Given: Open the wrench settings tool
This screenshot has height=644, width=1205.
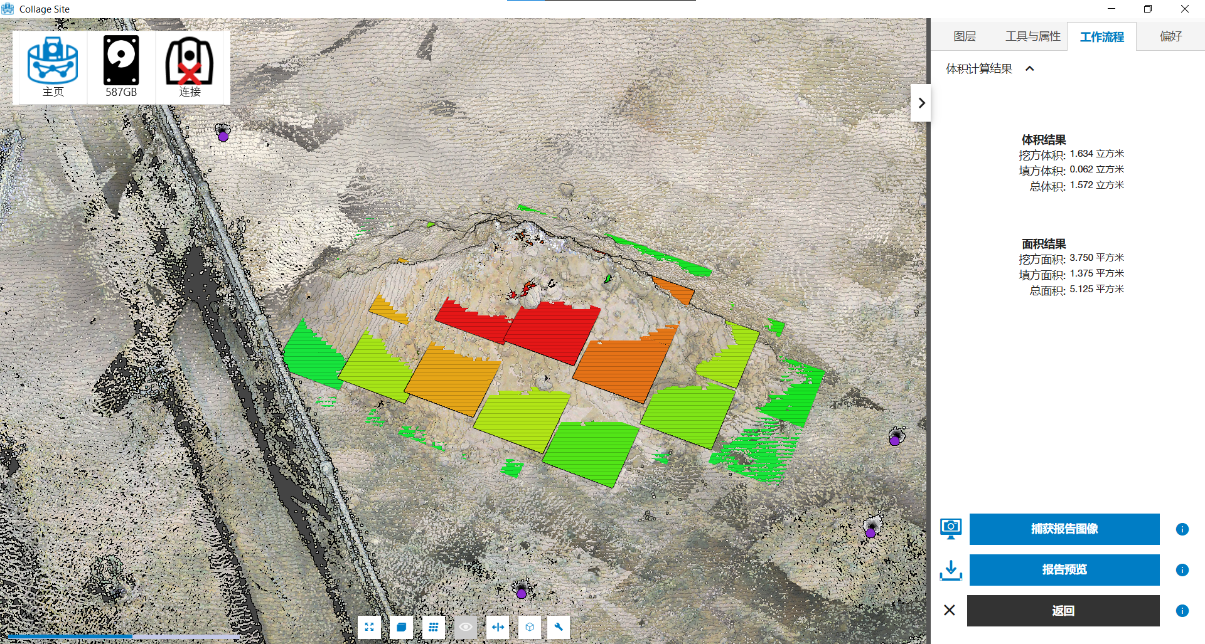Looking at the screenshot, I should coord(559,626).
